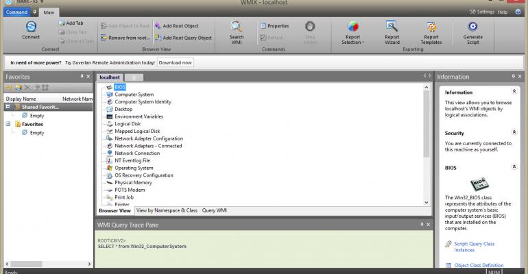Open Report Templates
Viewport: 528px width, 274px height.
(x=431, y=32)
